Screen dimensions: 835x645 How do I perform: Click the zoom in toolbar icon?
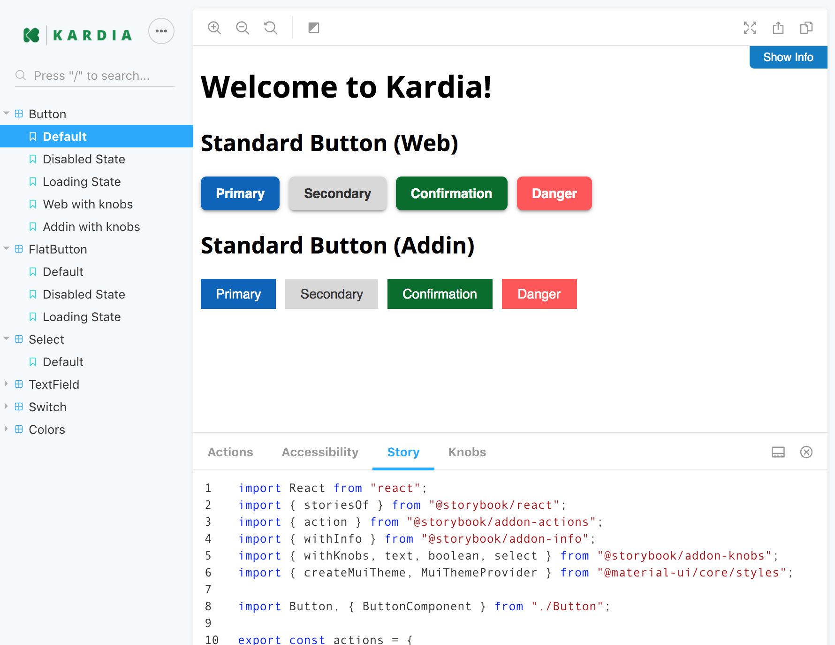[x=214, y=28]
